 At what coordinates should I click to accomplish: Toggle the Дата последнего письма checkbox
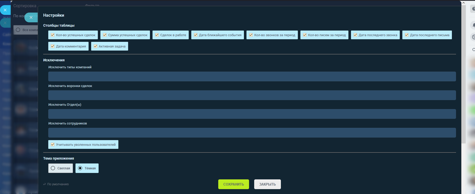[x=407, y=35]
